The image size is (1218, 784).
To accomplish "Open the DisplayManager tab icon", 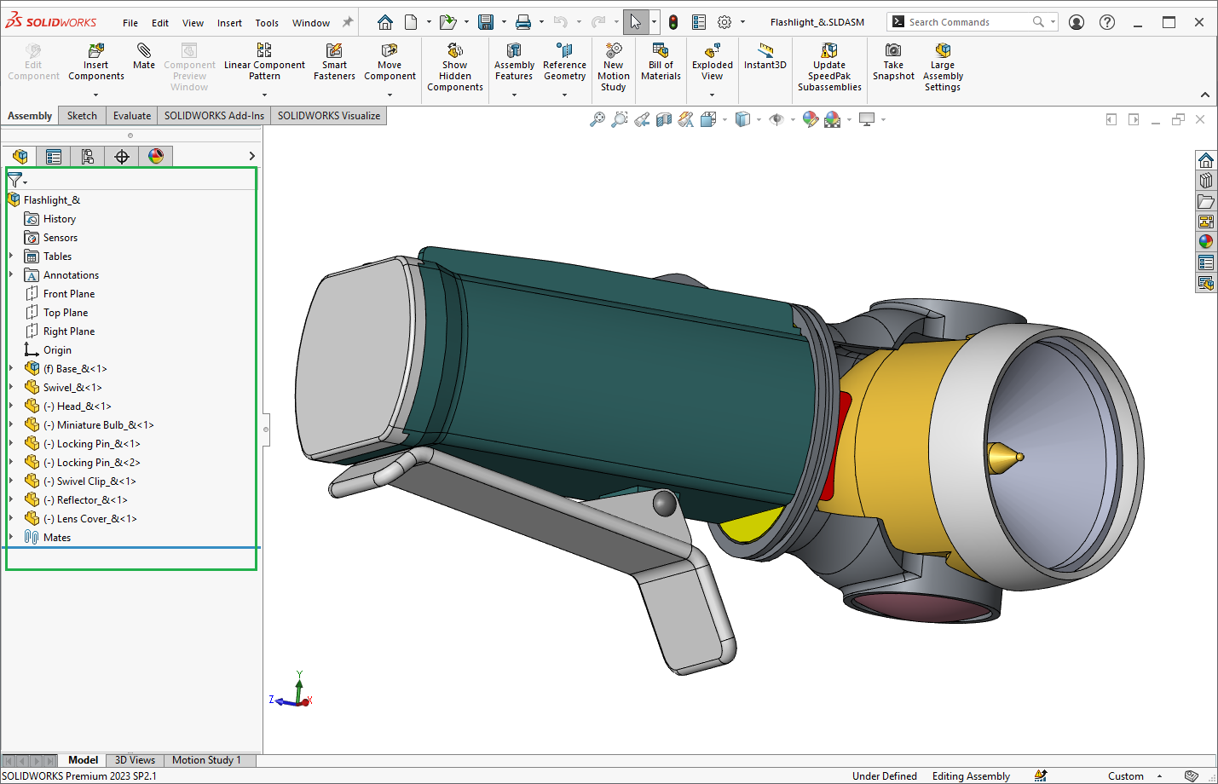I will pos(156,156).
